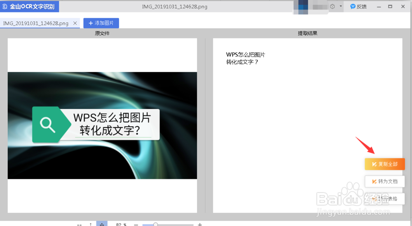Screen dimensions: 412x226
Task: Click the fit-to-width arrows icon
Action: pyautogui.click(x=80, y=224)
